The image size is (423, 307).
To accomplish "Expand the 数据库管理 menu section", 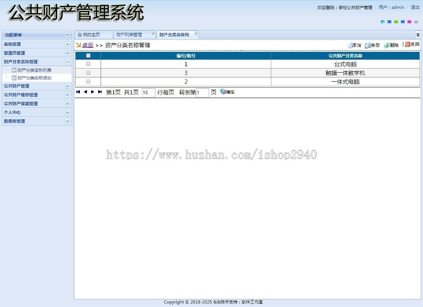I will (67, 121).
